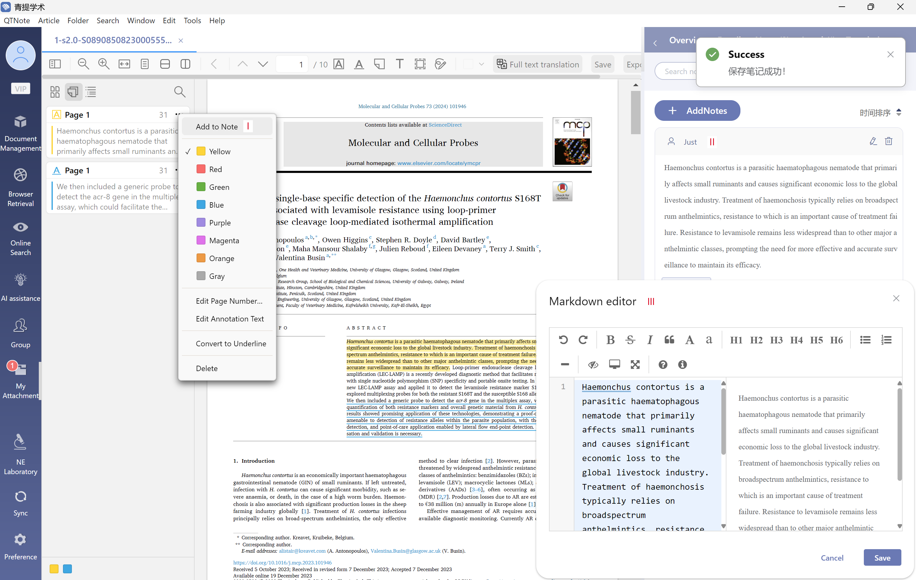Viewport: 916px width, 580px height.
Task: Zoom out the PDF view
Action: click(x=83, y=64)
